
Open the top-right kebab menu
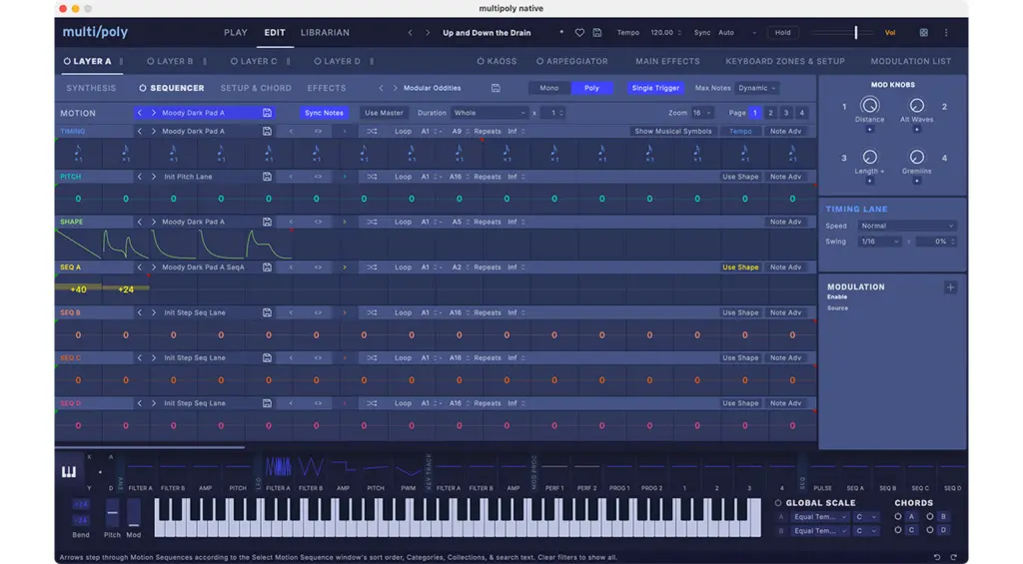point(946,33)
